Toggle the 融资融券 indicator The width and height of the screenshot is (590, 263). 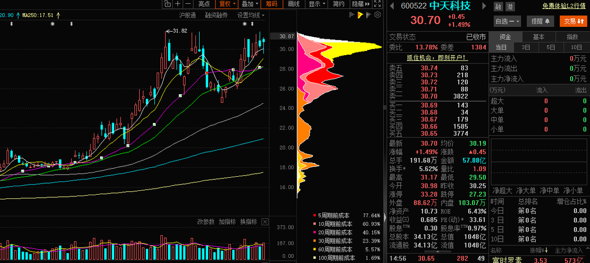(217, 15)
